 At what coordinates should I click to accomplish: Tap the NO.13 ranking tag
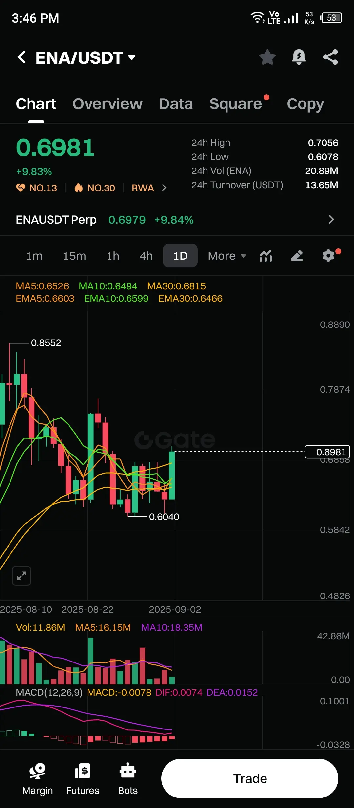point(37,188)
